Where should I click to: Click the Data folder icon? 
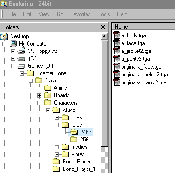39,81
